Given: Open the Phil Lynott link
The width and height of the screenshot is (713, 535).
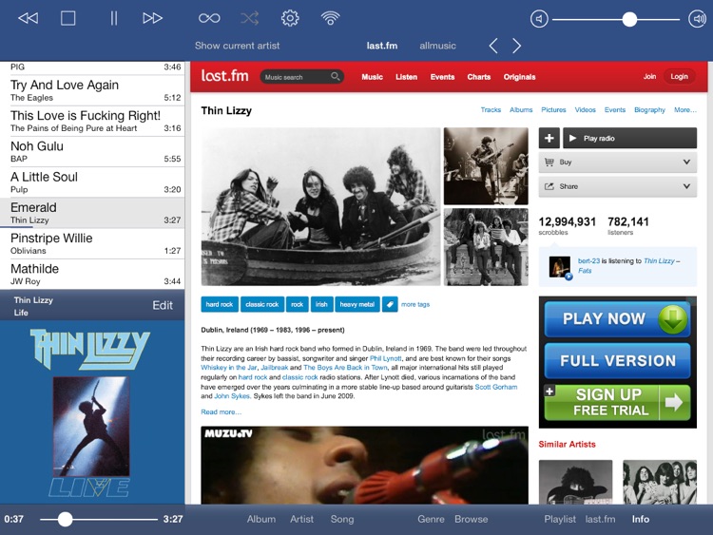Looking at the screenshot, I should coord(386,358).
